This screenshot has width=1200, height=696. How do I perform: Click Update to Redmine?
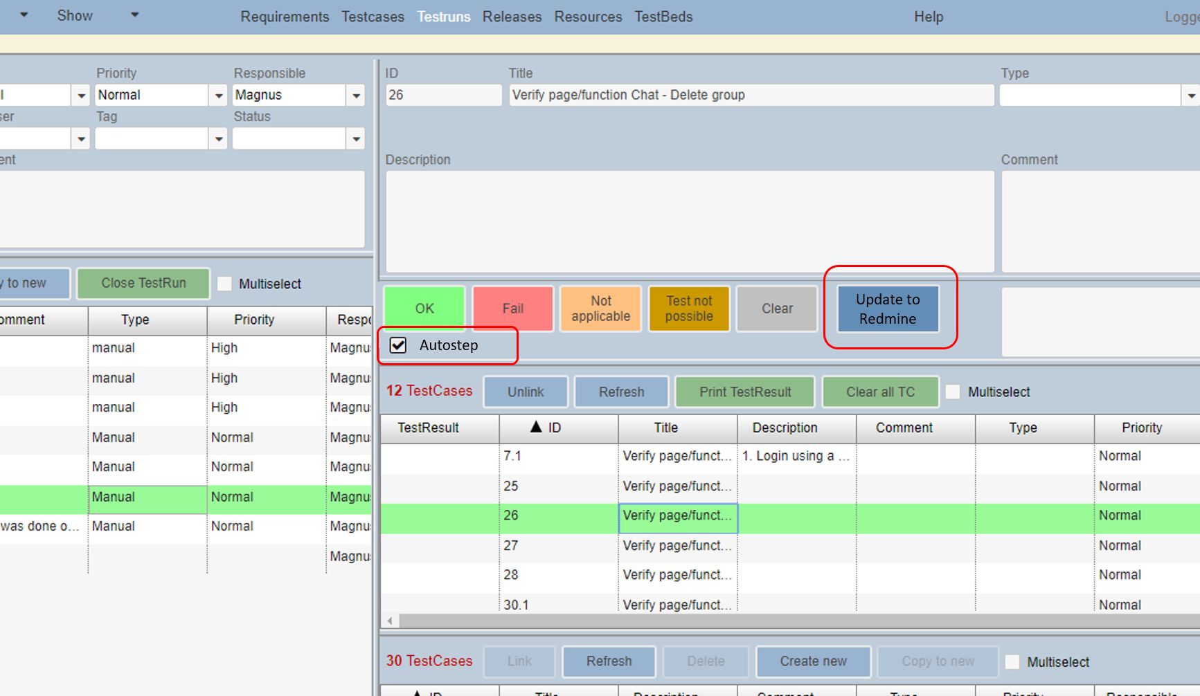coord(886,309)
